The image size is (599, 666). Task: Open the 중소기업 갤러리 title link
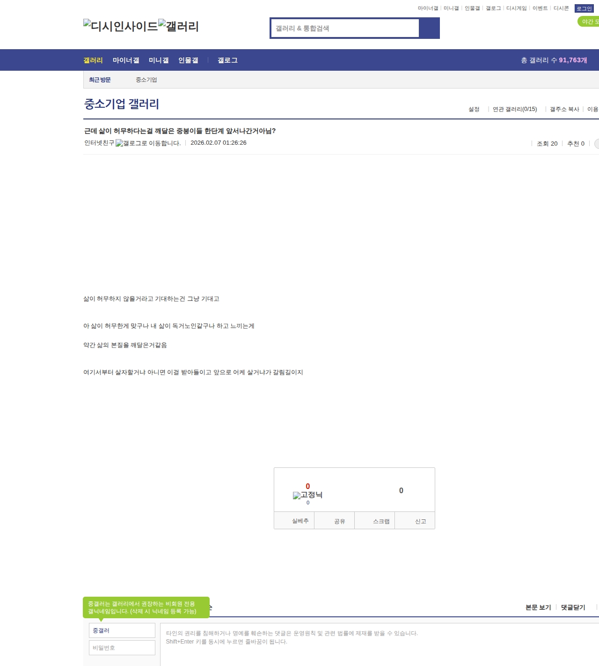[x=122, y=104]
